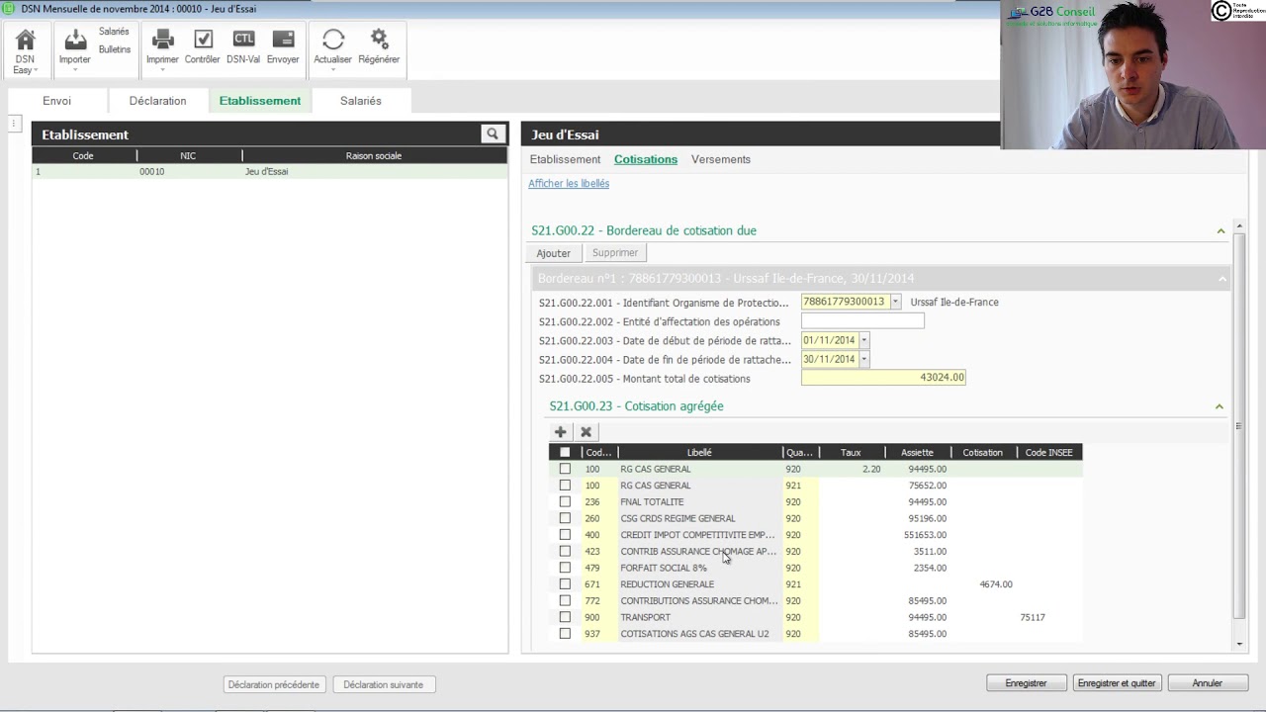Click the Annuler button

click(1207, 683)
